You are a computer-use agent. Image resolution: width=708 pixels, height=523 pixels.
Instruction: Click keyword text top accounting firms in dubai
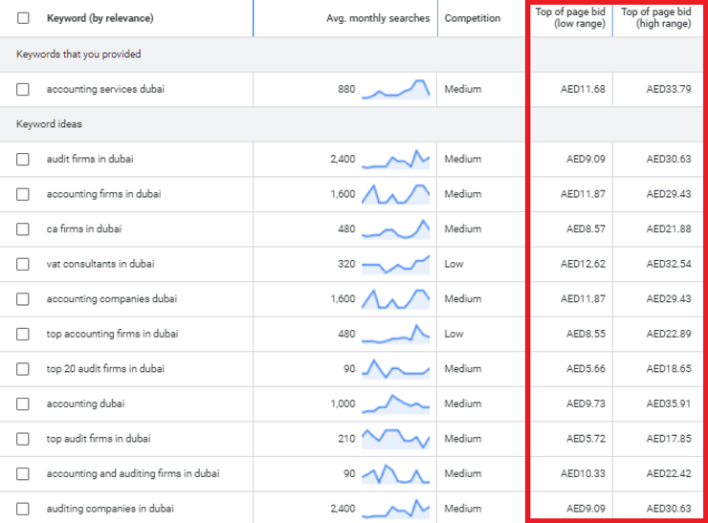pyautogui.click(x=112, y=334)
